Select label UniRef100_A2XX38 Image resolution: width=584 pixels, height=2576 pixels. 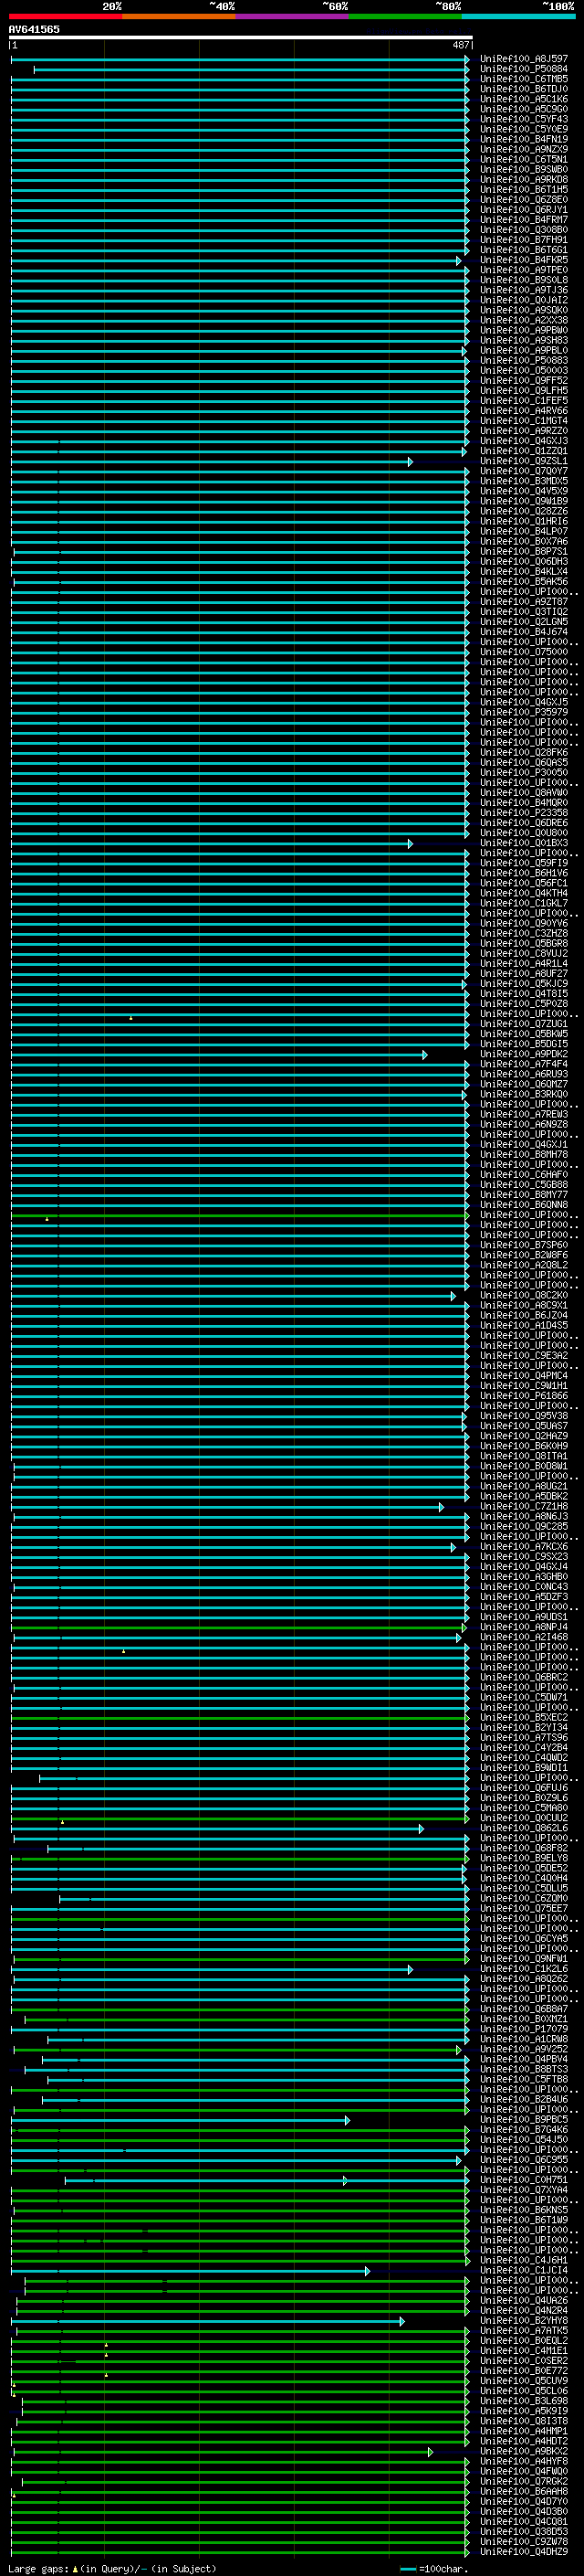click(x=524, y=320)
